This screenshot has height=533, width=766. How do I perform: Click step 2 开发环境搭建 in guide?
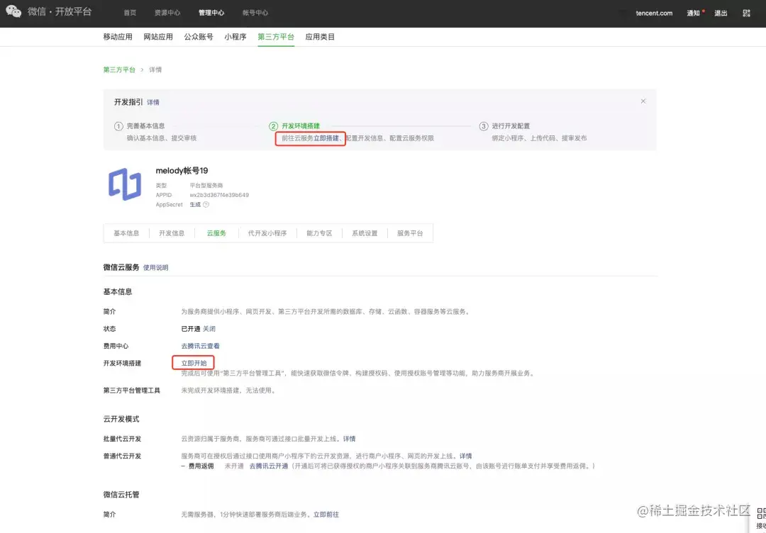(301, 126)
